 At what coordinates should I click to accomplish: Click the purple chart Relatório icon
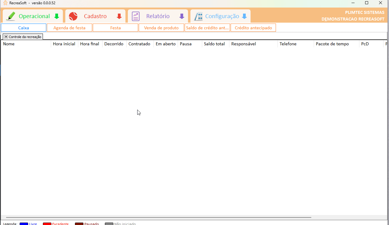tap(136, 16)
